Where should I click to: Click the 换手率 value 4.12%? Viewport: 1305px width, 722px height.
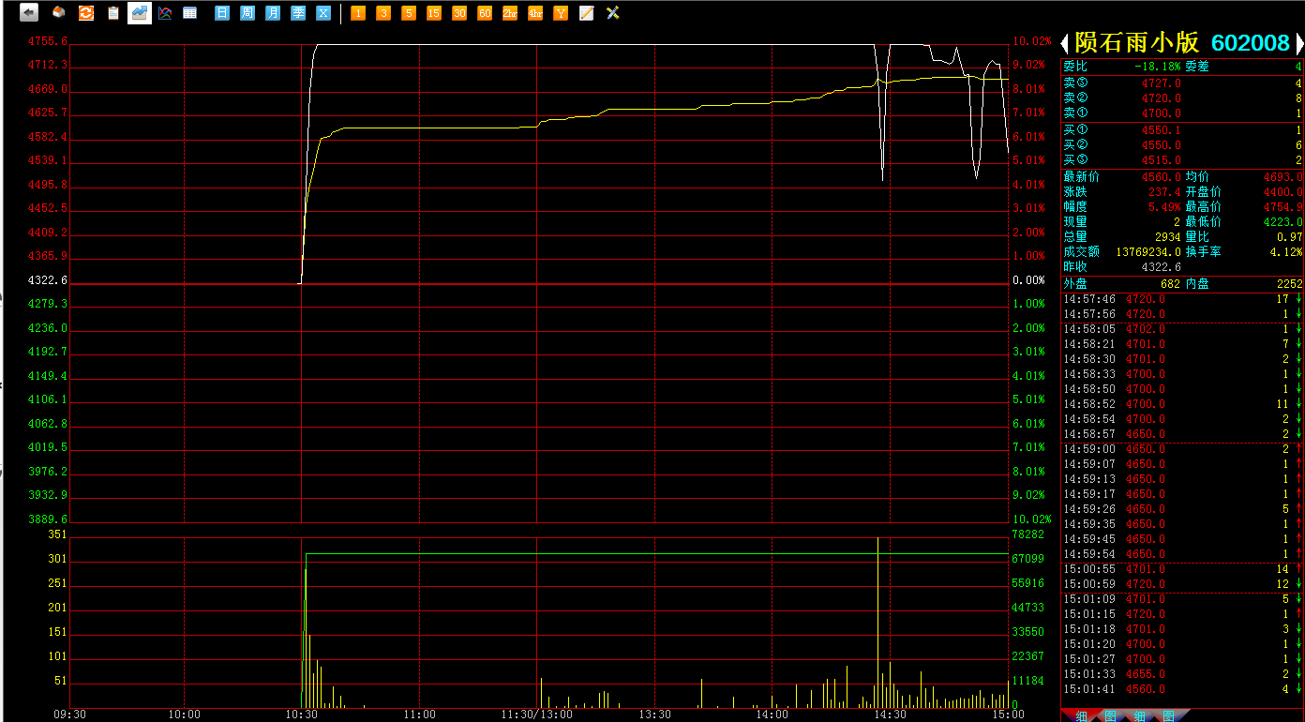(1286, 252)
